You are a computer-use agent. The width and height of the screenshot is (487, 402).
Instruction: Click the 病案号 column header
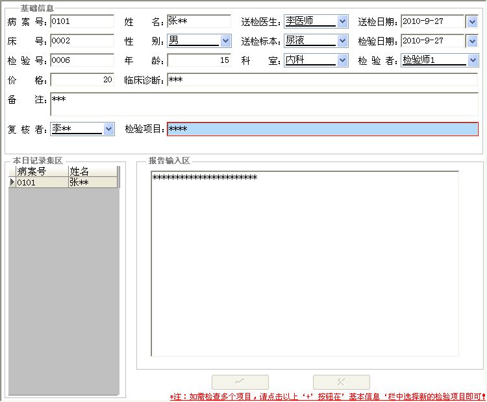42,171
